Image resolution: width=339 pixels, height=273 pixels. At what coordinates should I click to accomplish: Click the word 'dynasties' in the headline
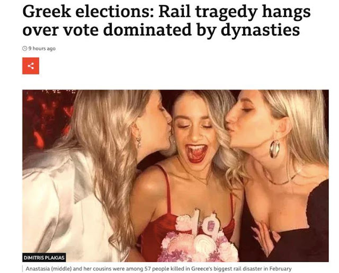point(260,30)
